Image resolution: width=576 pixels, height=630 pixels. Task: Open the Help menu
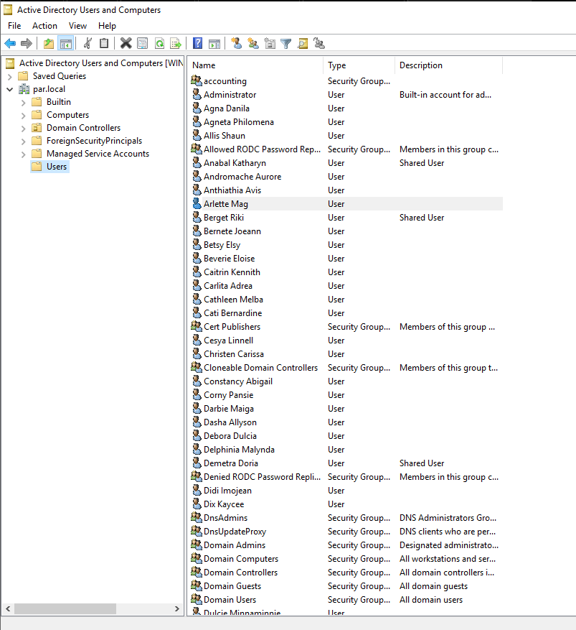pos(107,26)
